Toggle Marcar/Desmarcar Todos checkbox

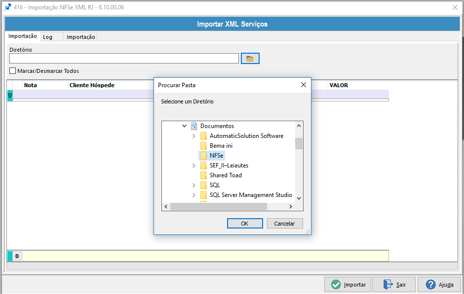pos(12,71)
